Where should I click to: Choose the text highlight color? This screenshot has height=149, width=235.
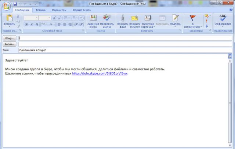point(44,25)
